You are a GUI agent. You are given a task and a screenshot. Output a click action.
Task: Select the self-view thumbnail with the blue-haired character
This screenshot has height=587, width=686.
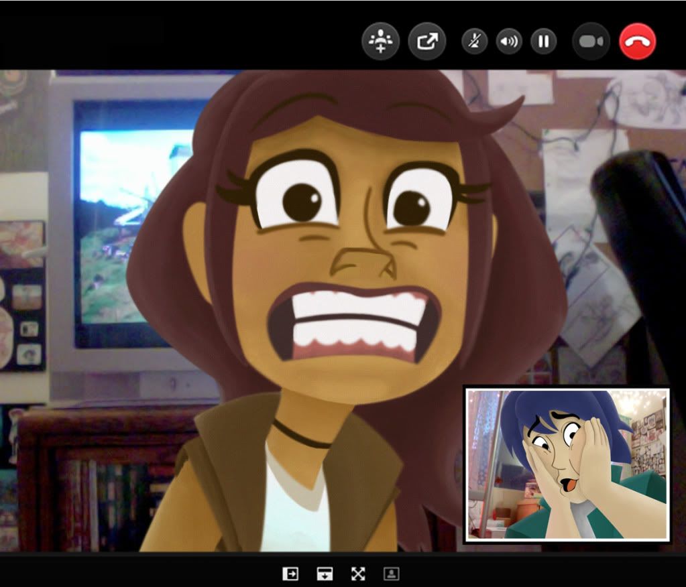click(567, 464)
